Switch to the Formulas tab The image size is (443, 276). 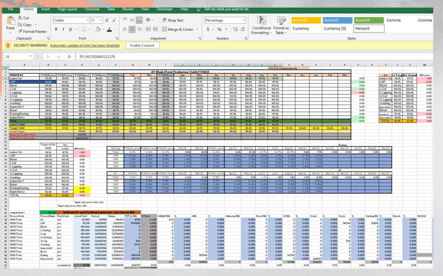[x=92, y=9]
